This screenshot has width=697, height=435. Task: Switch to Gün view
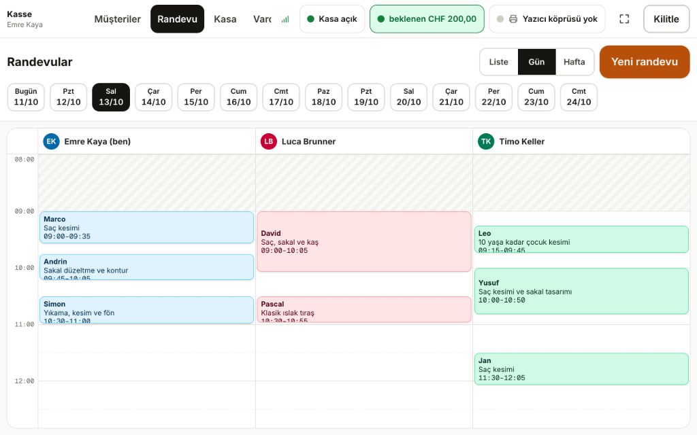(x=536, y=62)
